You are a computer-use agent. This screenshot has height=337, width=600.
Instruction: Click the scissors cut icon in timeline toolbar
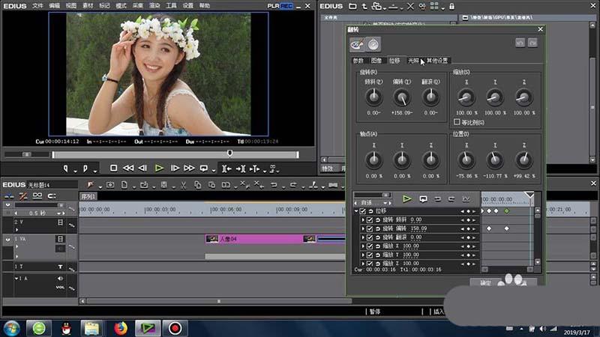[183, 185]
